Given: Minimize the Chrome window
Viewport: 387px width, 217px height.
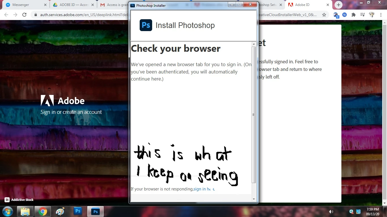Looking at the screenshot, I should coord(361,3).
